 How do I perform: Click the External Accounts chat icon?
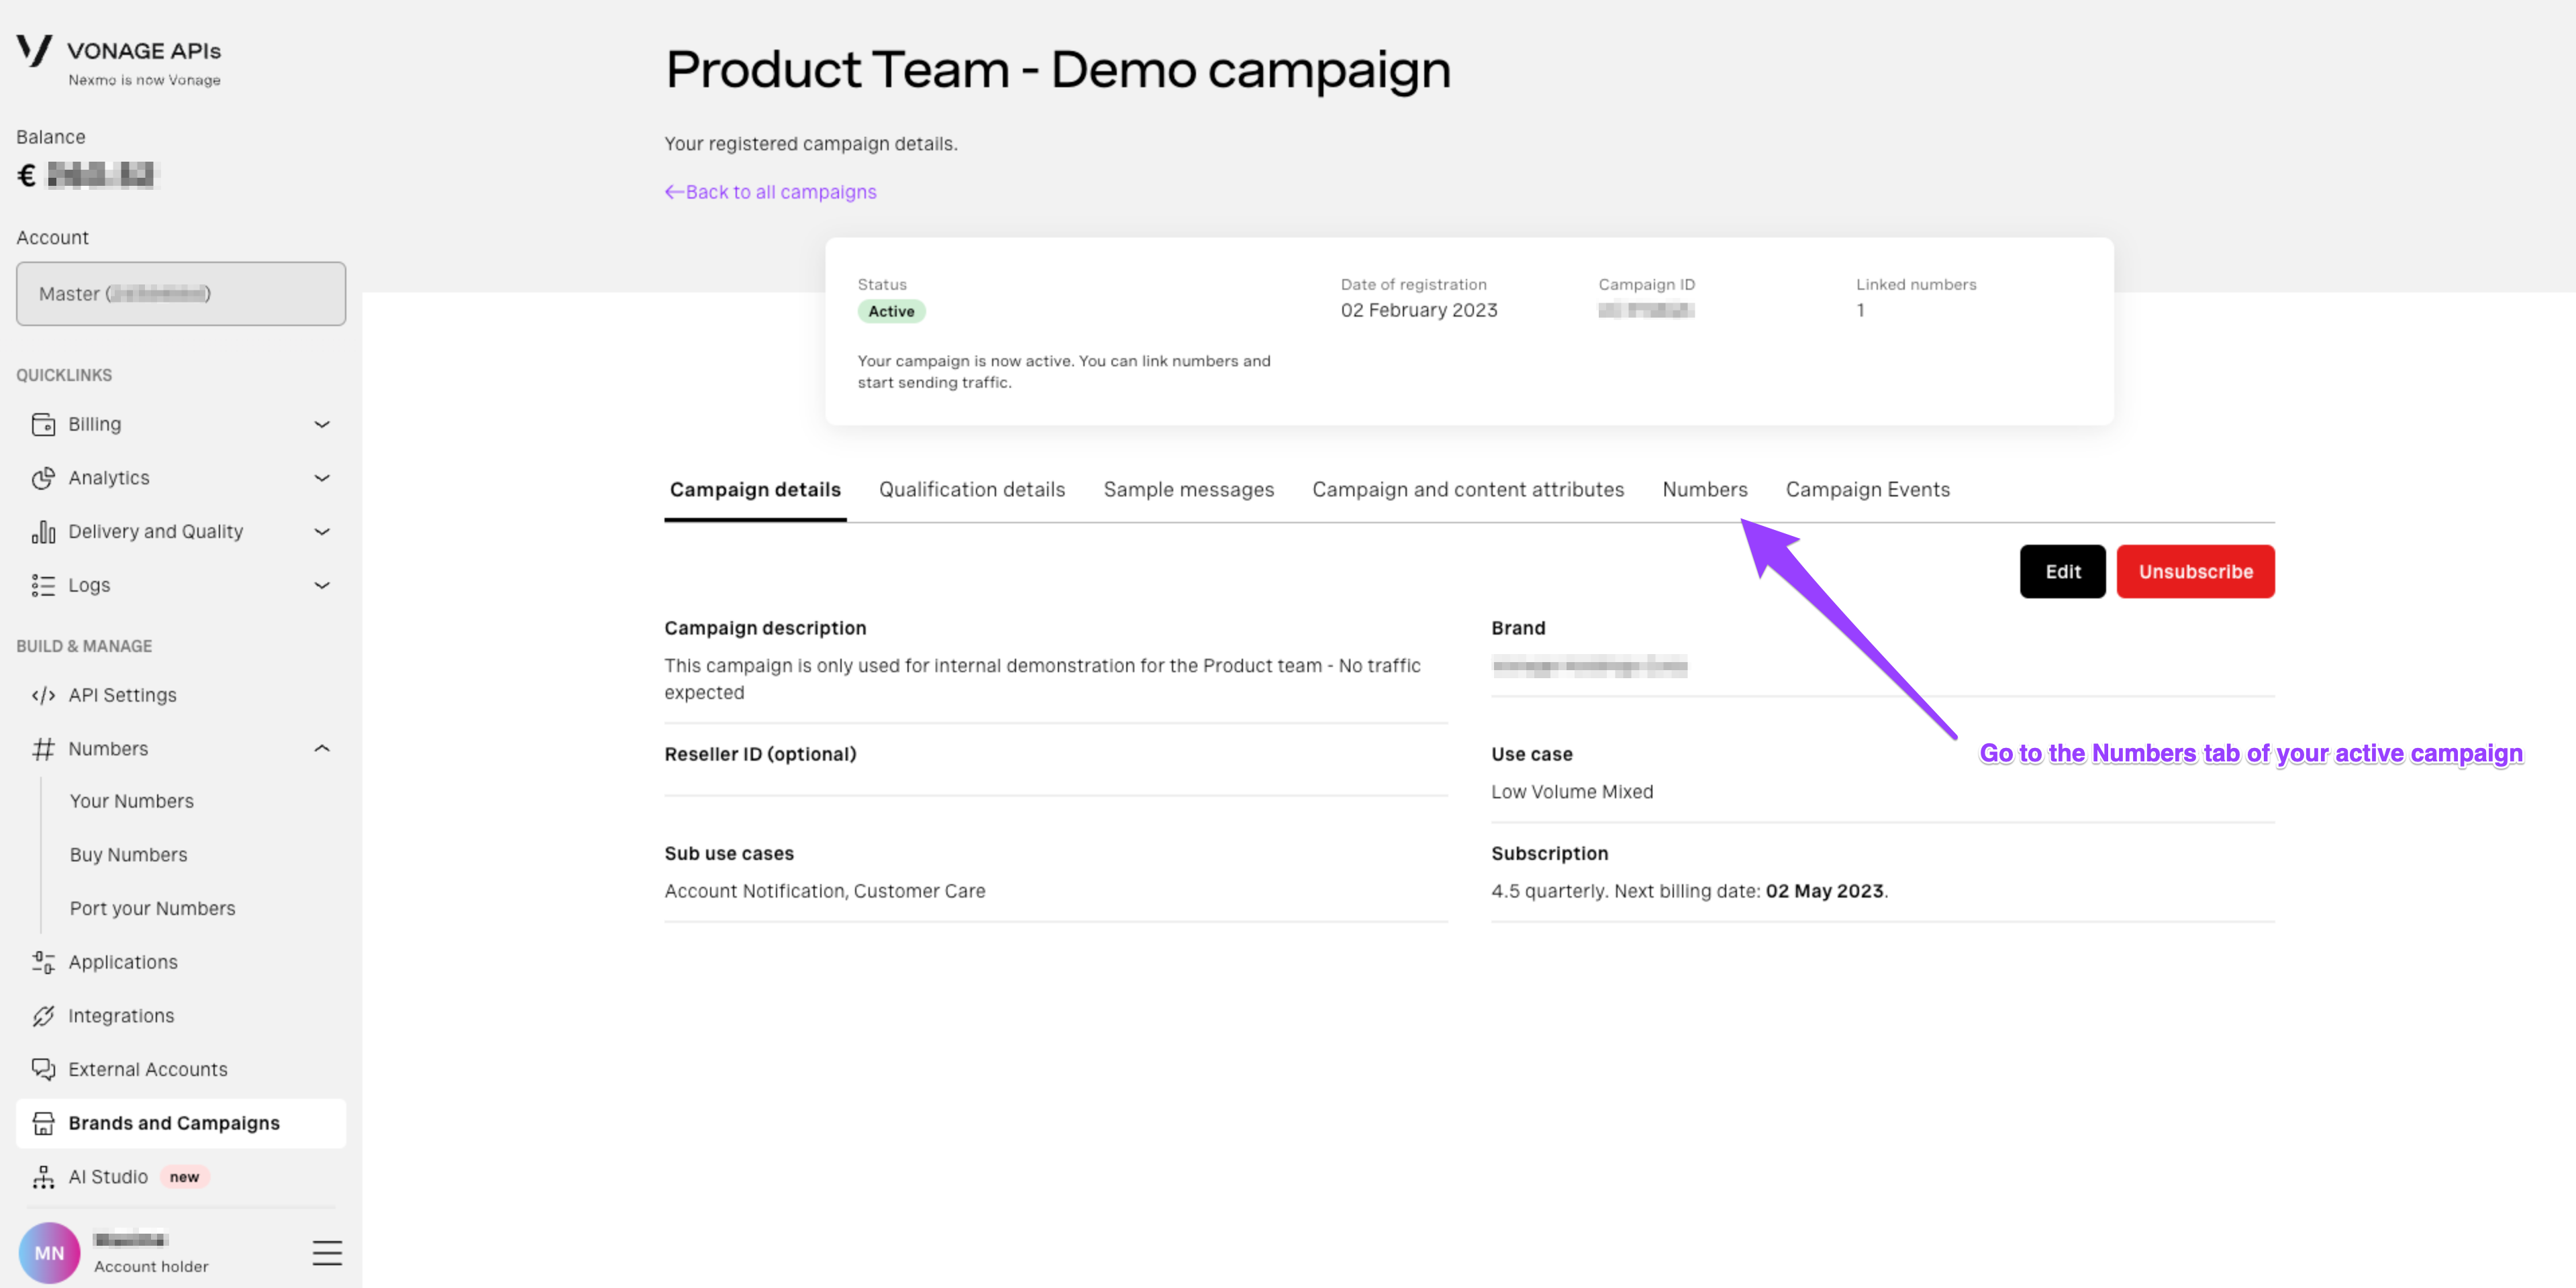click(43, 1070)
